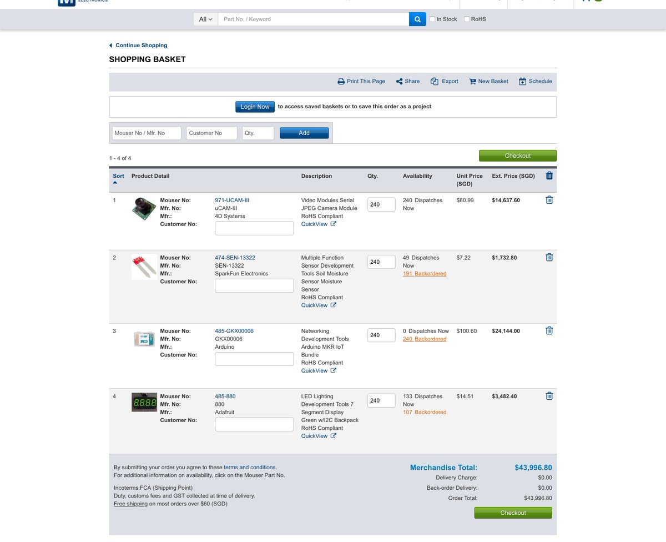Edit quantity field for GKX00006
Image resolution: width=666 pixels, height=542 pixels.
pos(381,335)
